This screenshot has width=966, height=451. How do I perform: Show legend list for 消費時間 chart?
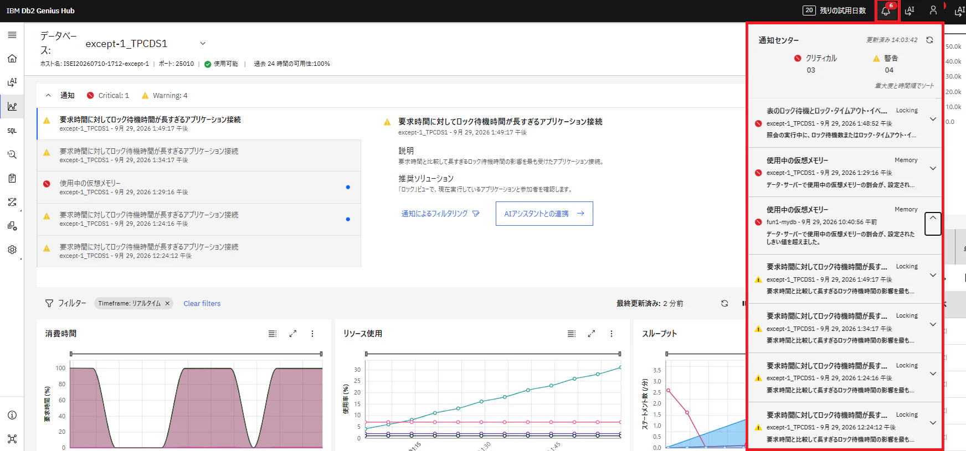273,334
